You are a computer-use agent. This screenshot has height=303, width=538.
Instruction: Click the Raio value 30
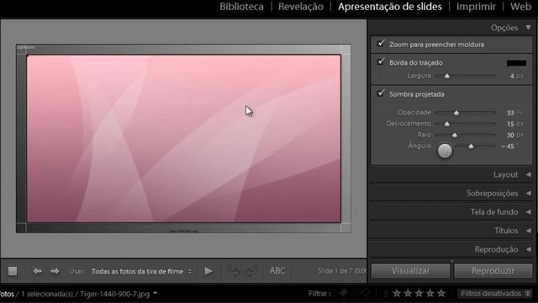(510, 135)
